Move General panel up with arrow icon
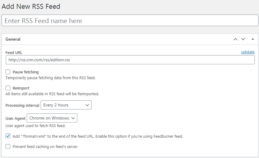This screenshot has width=259, height=158. coord(235,39)
